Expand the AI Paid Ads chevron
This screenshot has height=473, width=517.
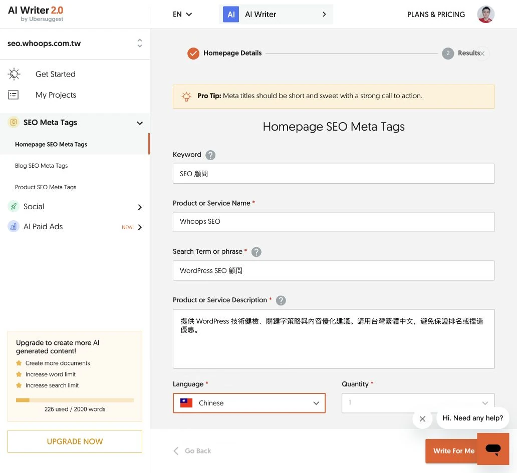(x=140, y=227)
